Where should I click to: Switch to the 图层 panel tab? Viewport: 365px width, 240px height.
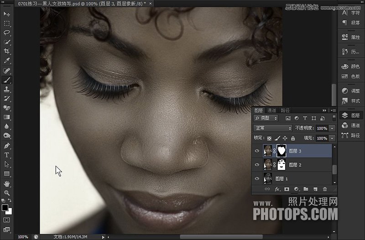click(x=258, y=111)
